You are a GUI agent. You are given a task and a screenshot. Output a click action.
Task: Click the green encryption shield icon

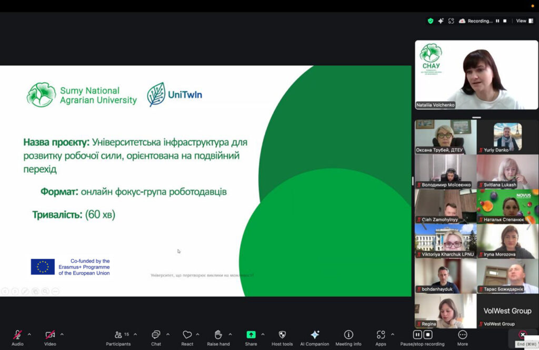pos(431,21)
